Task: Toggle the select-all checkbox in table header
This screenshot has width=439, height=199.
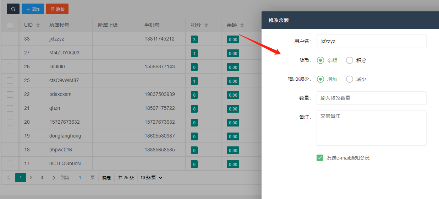Action: (10, 25)
